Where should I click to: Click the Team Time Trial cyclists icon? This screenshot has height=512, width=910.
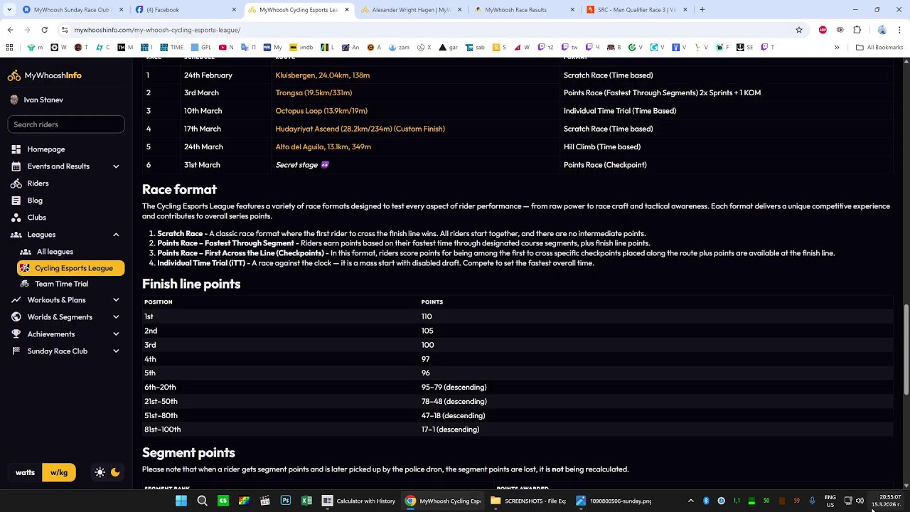click(x=26, y=284)
